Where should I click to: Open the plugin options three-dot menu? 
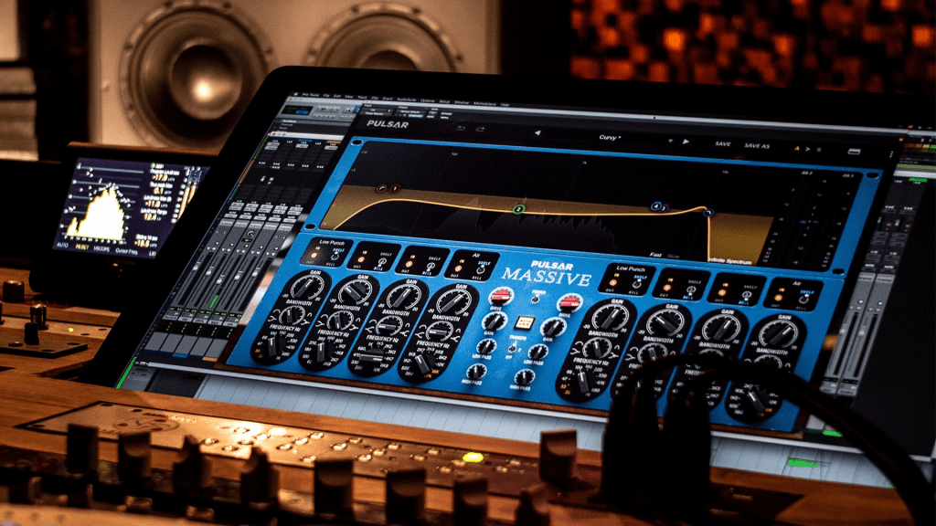[891, 152]
